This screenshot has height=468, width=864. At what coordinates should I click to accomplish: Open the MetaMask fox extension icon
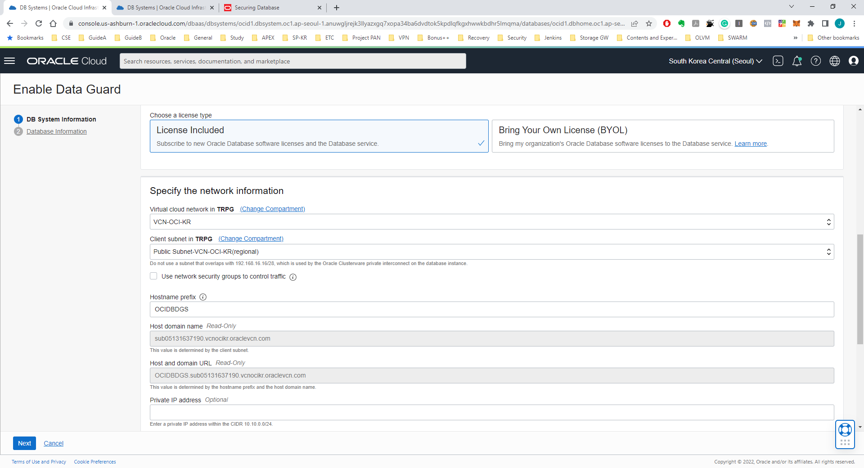coord(796,23)
